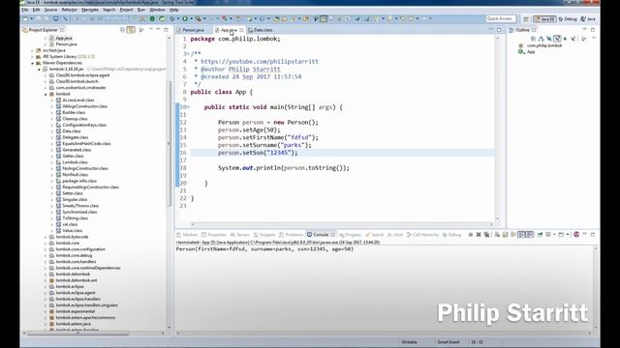
Task: Open the Markers tab in bottom panel
Action: [x=187, y=235]
